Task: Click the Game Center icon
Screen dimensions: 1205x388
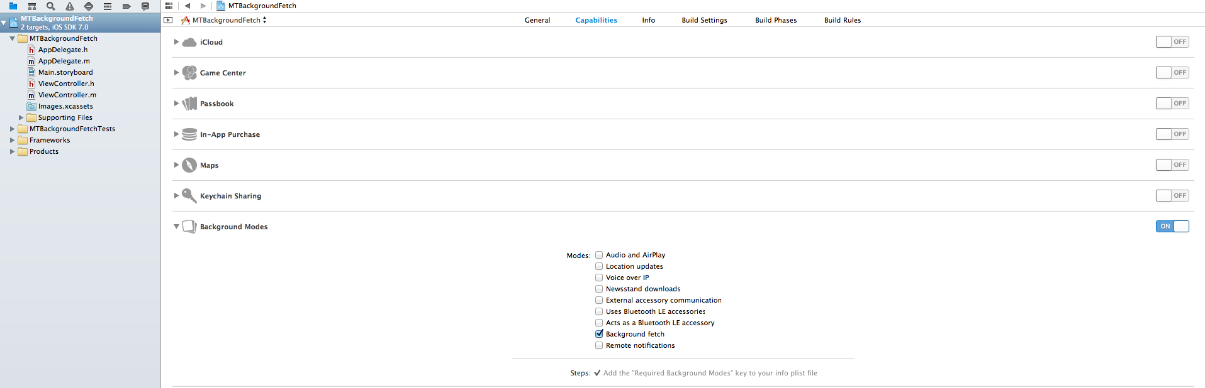Action: [189, 73]
